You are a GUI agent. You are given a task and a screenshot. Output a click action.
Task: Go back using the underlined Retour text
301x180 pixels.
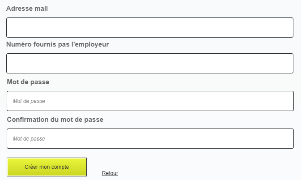coord(110,173)
